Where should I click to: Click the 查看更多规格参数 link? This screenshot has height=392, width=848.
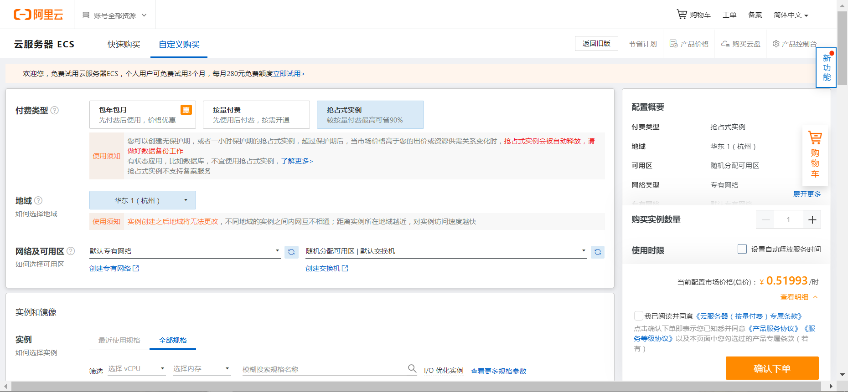(498, 371)
